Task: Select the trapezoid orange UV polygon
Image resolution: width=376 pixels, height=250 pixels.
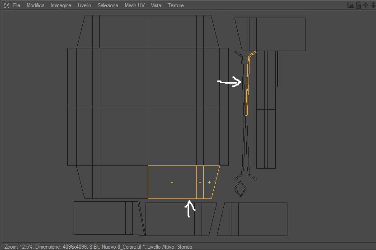Action: tap(210, 182)
